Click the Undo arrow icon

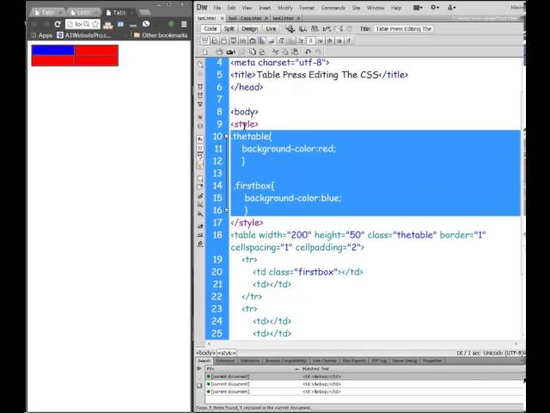coord(308,52)
